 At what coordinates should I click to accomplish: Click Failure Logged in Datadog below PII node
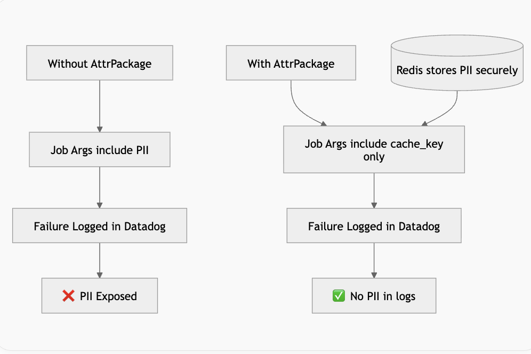point(100,226)
